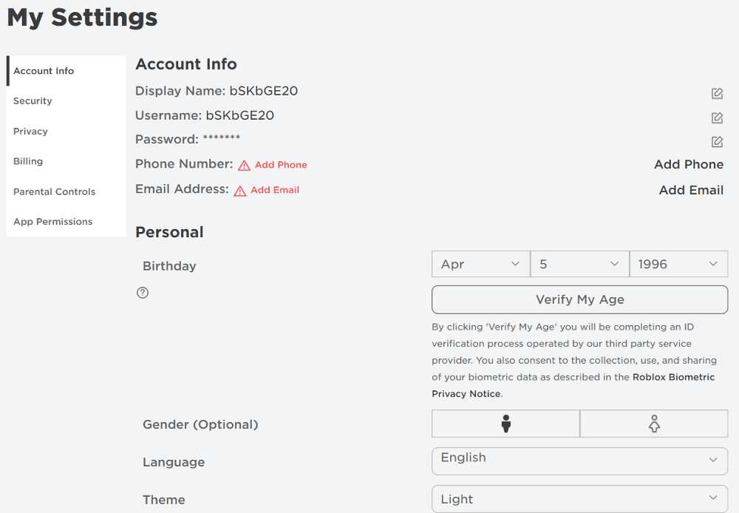Click the Add Email button on right
The width and height of the screenshot is (739, 513).
(691, 190)
